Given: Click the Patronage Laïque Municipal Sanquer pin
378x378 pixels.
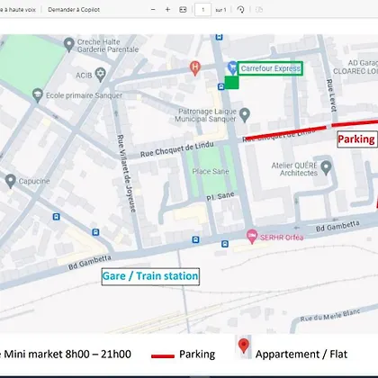Looking at the screenshot, I should [245, 115].
